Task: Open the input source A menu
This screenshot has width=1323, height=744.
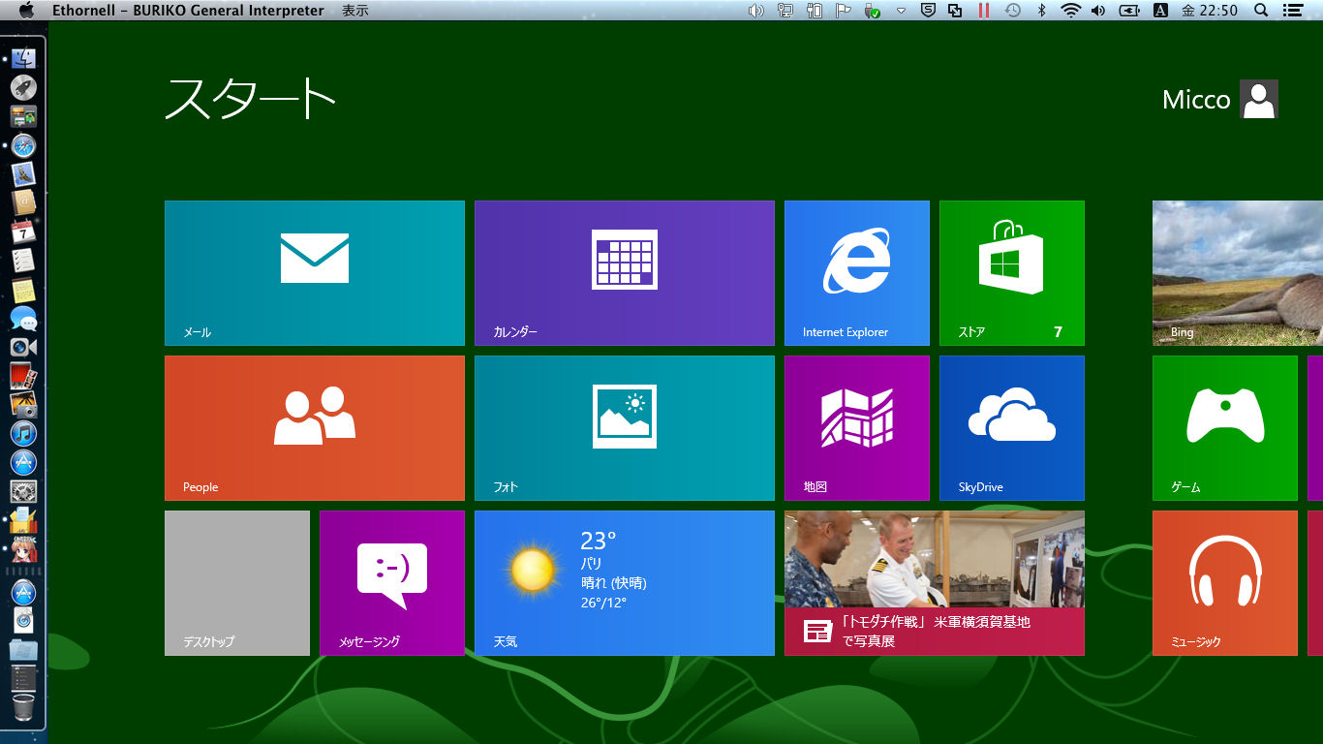Action: [x=1160, y=10]
